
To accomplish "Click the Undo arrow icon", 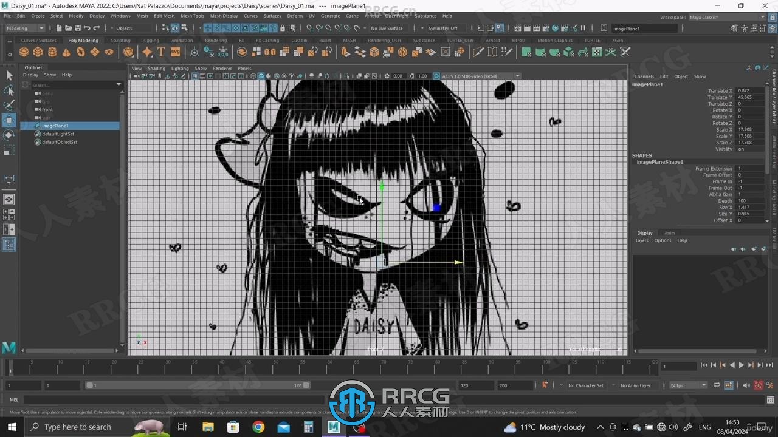I will pos(87,28).
